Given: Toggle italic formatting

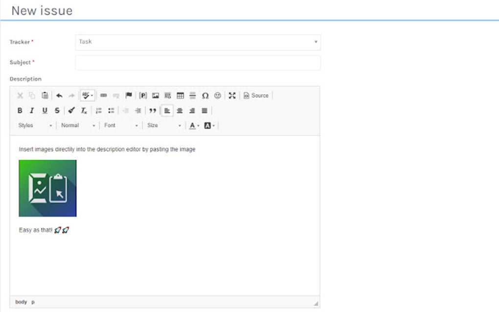Looking at the screenshot, I should tap(32, 111).
